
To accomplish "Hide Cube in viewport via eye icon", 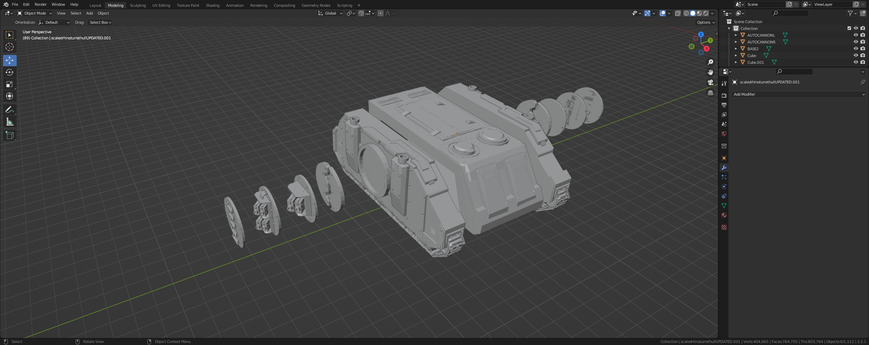I will 856,55.
